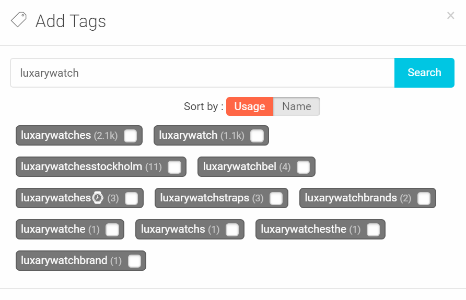This screenshot has width=466, height=300.
Task: Select the luxarywatchs tag checkbox
Action: [232, 230]
